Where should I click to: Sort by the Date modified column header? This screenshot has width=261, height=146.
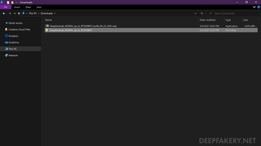[x=208, y=20]
